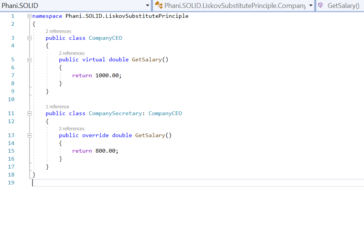Collapse the virtual GetSalary method on line 5

pyautogui.click(x=29, y=60)
